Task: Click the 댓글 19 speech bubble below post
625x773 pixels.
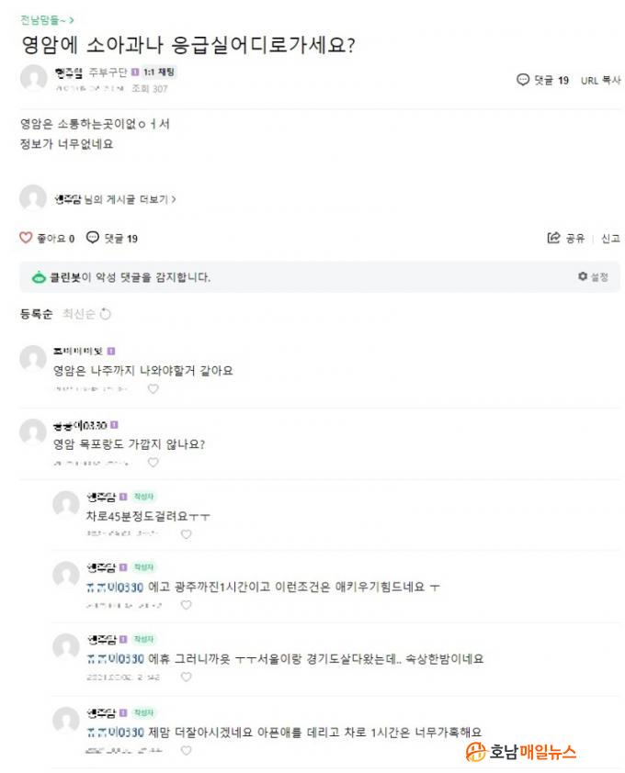Action: tap(93, 239)
